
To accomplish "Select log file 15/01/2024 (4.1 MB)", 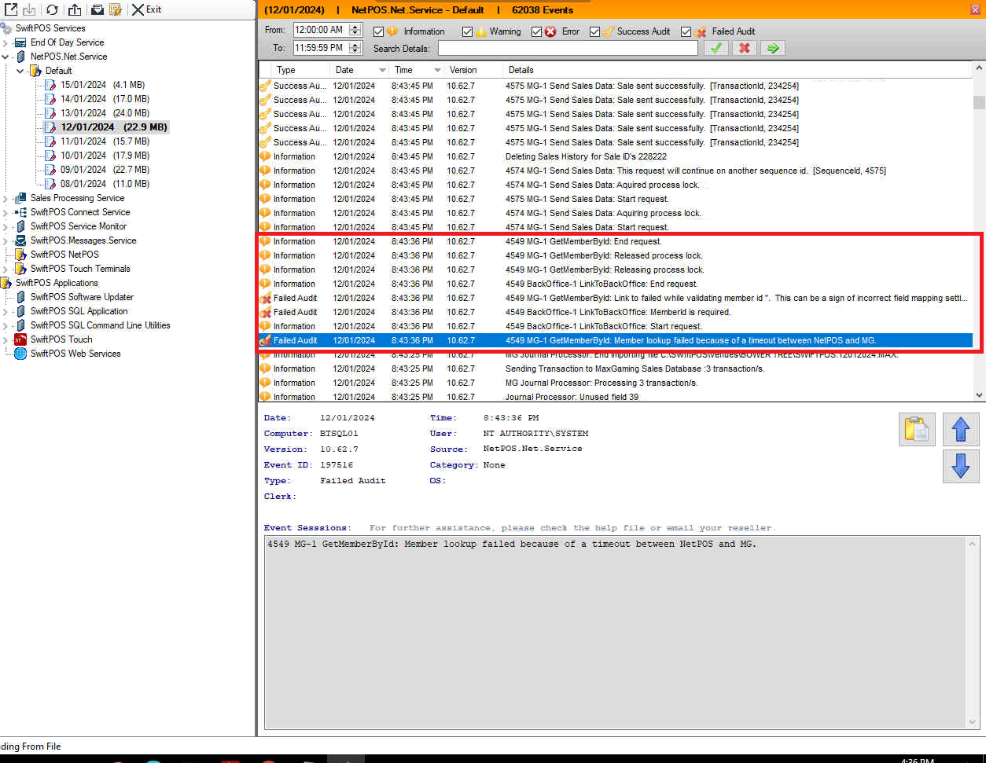I will [x=102, y=85].
